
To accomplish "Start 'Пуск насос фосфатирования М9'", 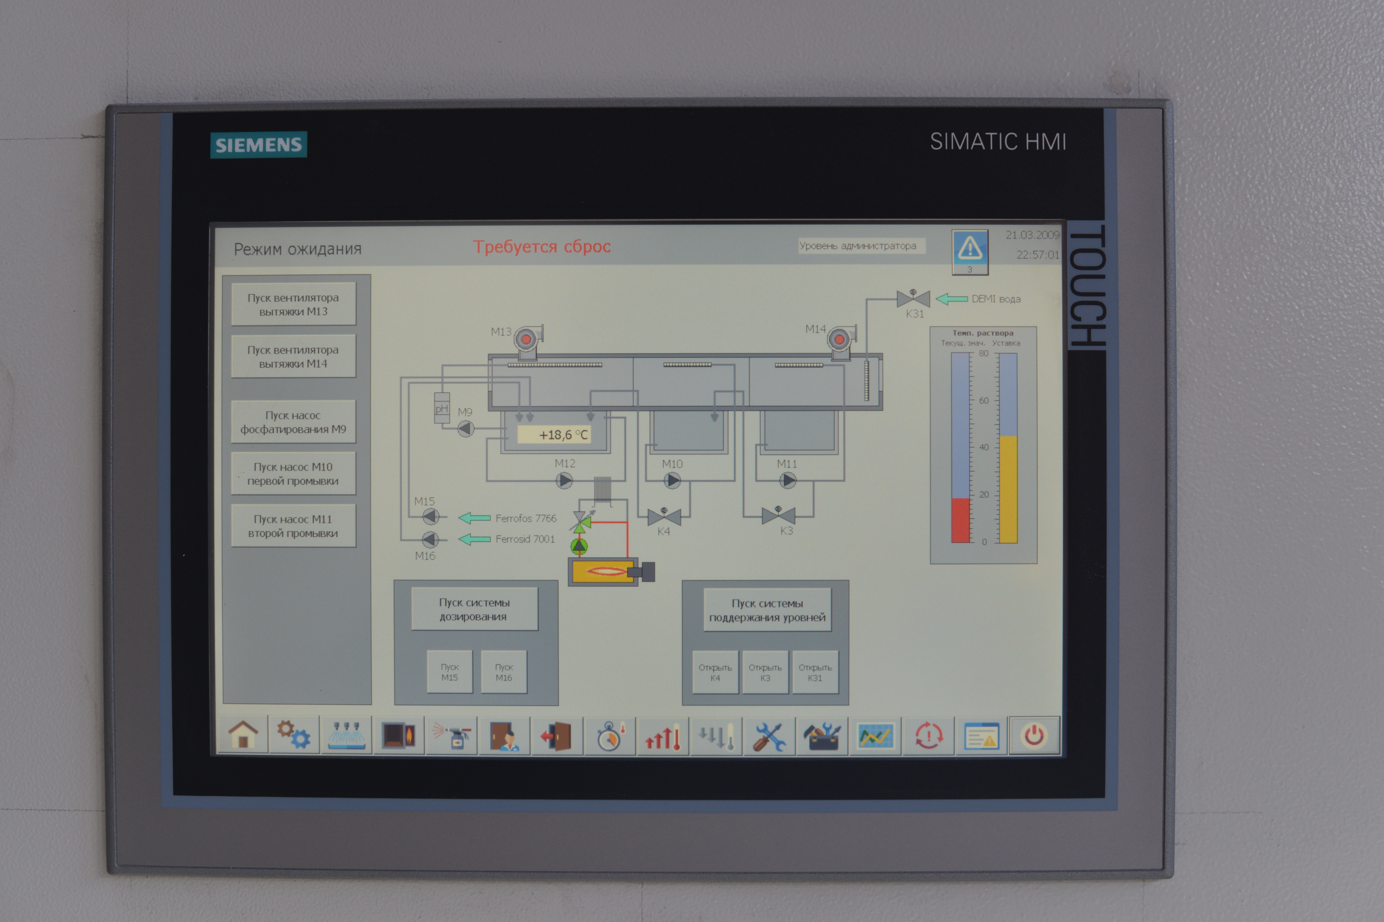I will 293,422.
